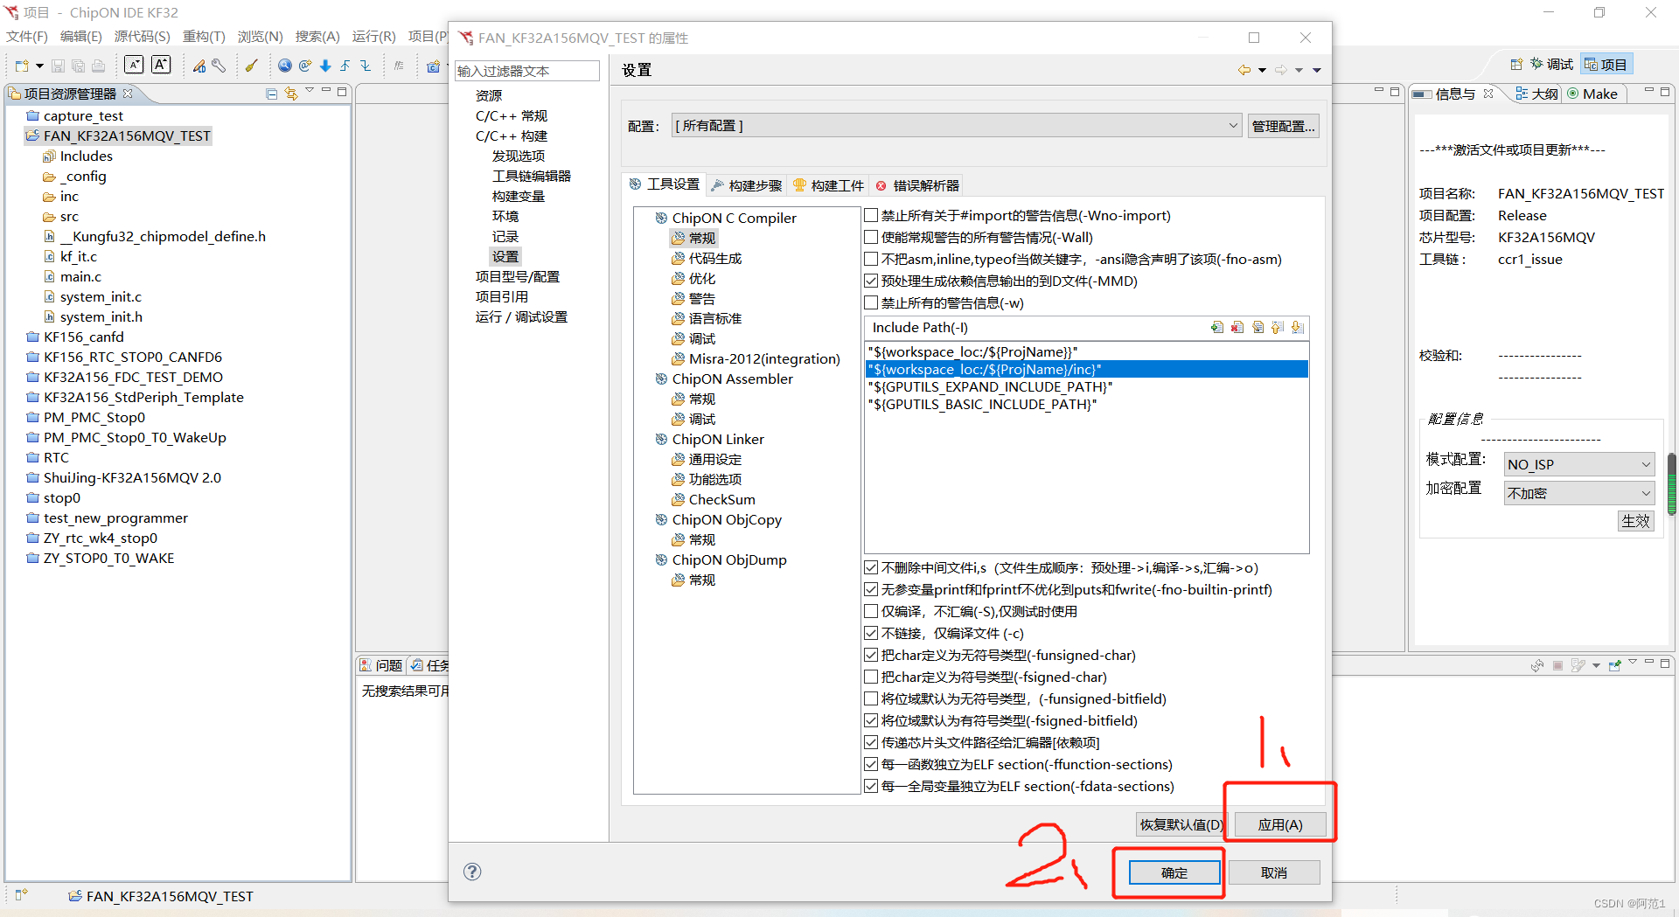This screenshot has height=917, width=1679.
Task: Click the decrease font size toolbar icon
Action: point(134,65)
